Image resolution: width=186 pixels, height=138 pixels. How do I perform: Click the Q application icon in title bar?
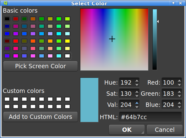(x=6, y=3)
